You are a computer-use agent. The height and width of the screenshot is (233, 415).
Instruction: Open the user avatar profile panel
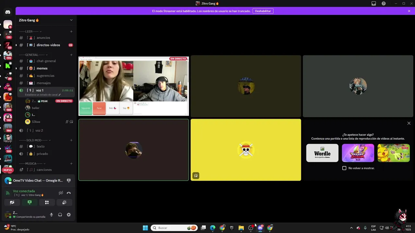coord(8,215)
